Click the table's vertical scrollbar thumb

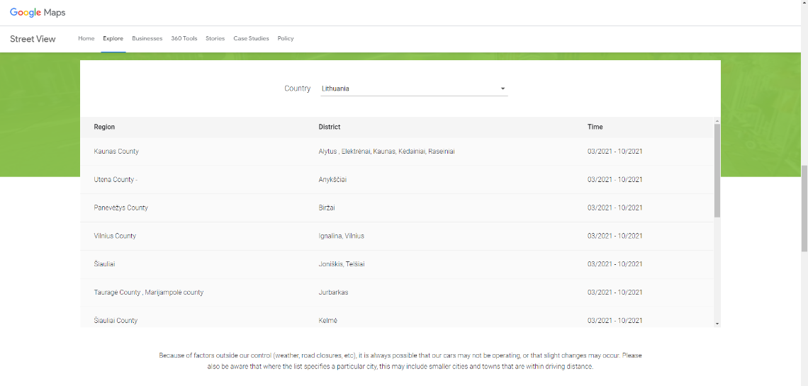(717, 171)
